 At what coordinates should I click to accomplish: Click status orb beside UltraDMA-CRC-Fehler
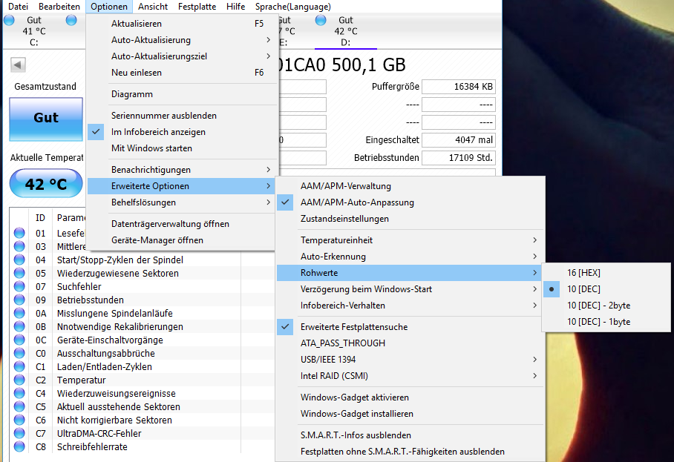(x=19, y=433)
